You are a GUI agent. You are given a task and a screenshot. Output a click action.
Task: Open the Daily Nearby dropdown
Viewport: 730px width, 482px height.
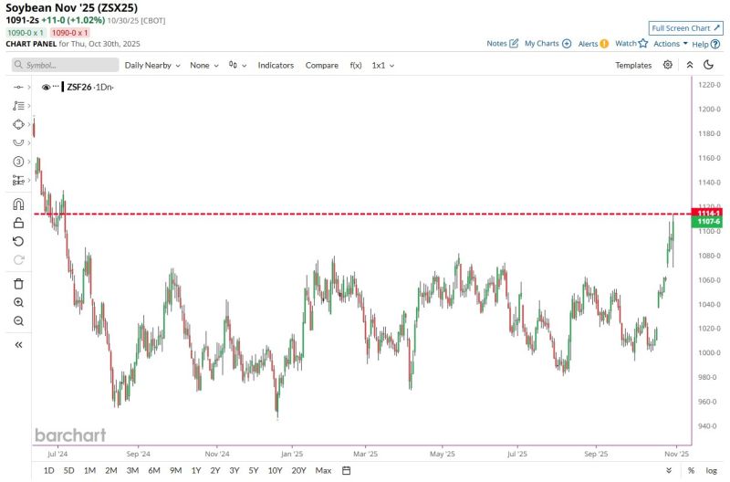tap(152, 65)
